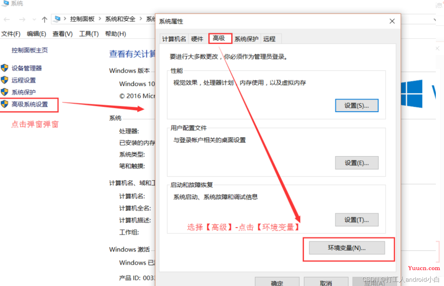Click 系统和安全 breadcrumb in address bar

(120, 19)
